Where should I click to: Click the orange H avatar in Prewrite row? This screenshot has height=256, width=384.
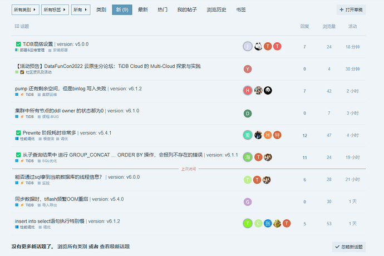tap(268, 135)
